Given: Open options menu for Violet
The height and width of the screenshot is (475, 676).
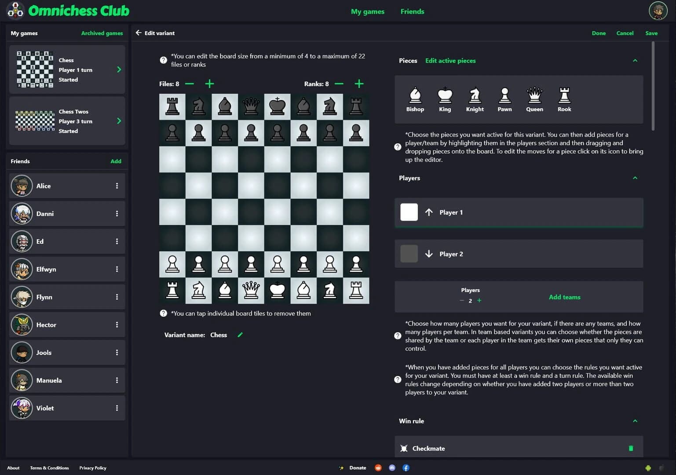Looking at the screenshot, I should (117, 408).
